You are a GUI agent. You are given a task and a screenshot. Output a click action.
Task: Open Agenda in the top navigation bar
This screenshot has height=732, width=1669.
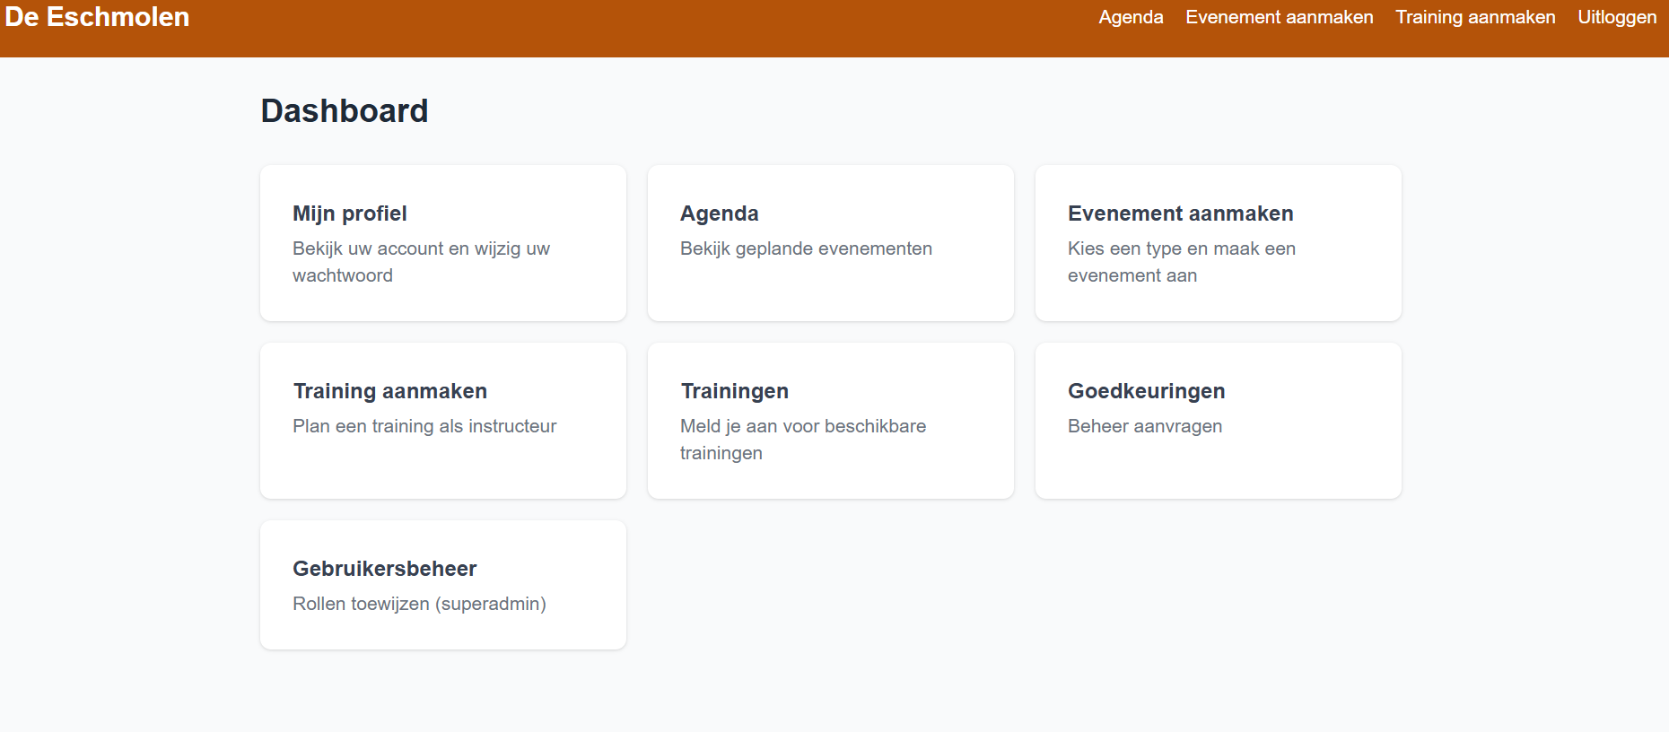[x=1131, y=17]
